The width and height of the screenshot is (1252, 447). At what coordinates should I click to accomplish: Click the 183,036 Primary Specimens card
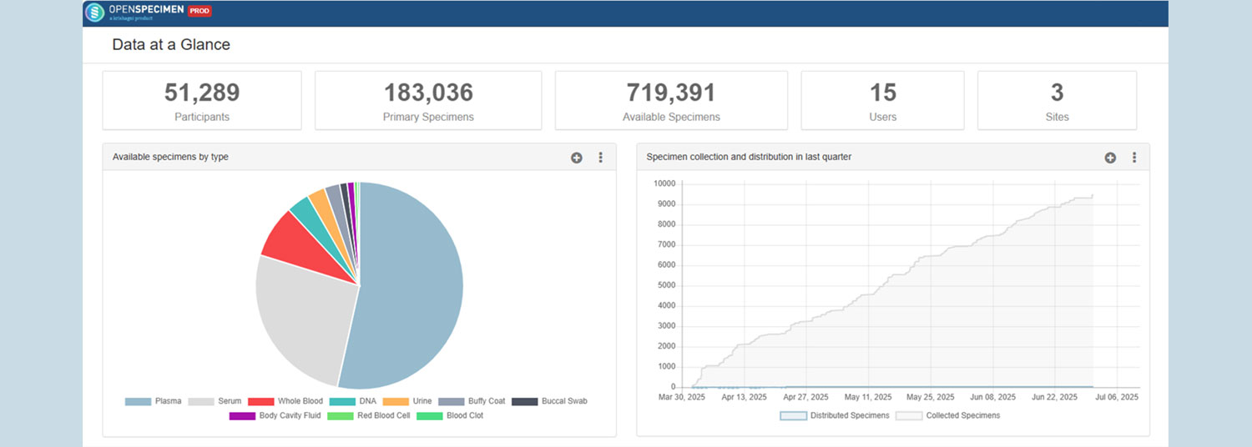(x=428, y=100)
